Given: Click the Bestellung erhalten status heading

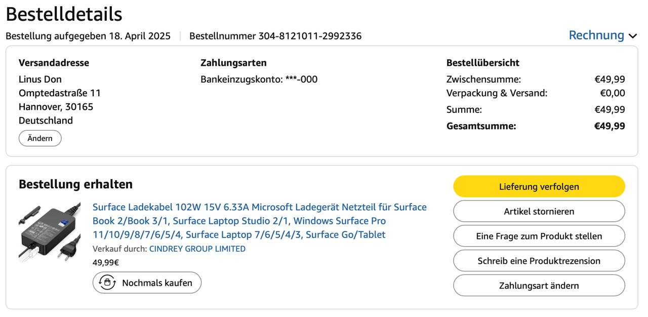Looking at the screenshot, I should coord(75,184).
